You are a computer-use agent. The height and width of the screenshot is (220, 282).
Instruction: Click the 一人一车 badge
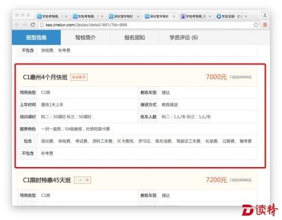click(x=82, y=180)
